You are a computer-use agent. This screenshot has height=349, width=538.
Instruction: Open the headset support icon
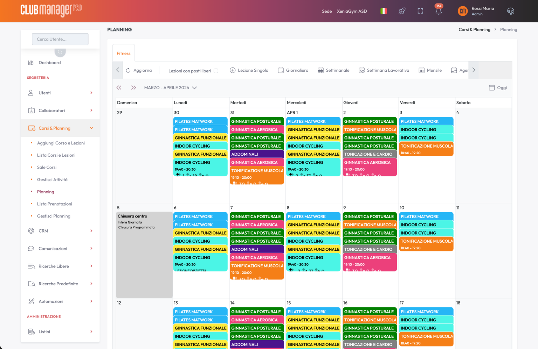511,11
